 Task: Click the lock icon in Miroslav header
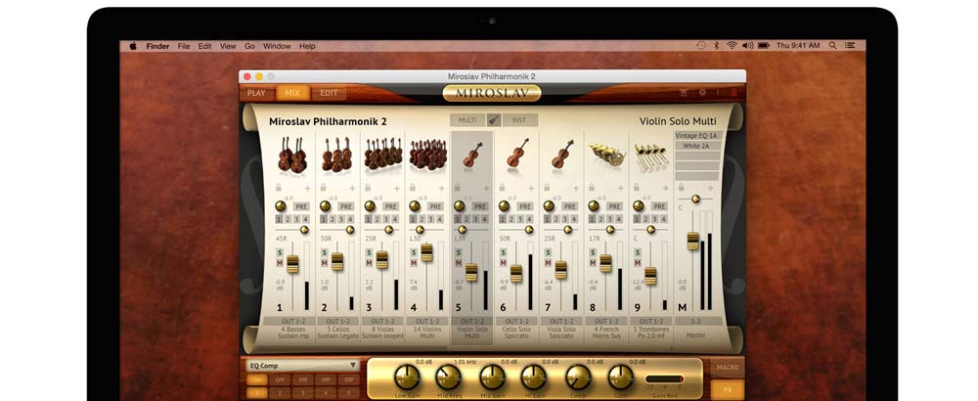(733, 92)
